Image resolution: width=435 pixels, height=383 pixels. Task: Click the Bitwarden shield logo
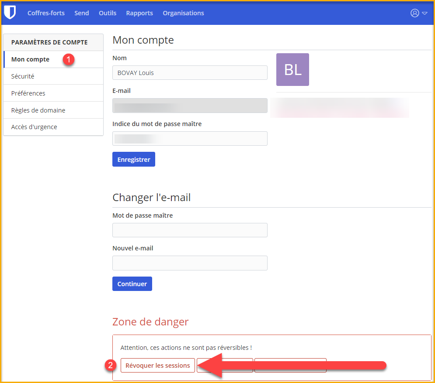(x=10, y=13)
